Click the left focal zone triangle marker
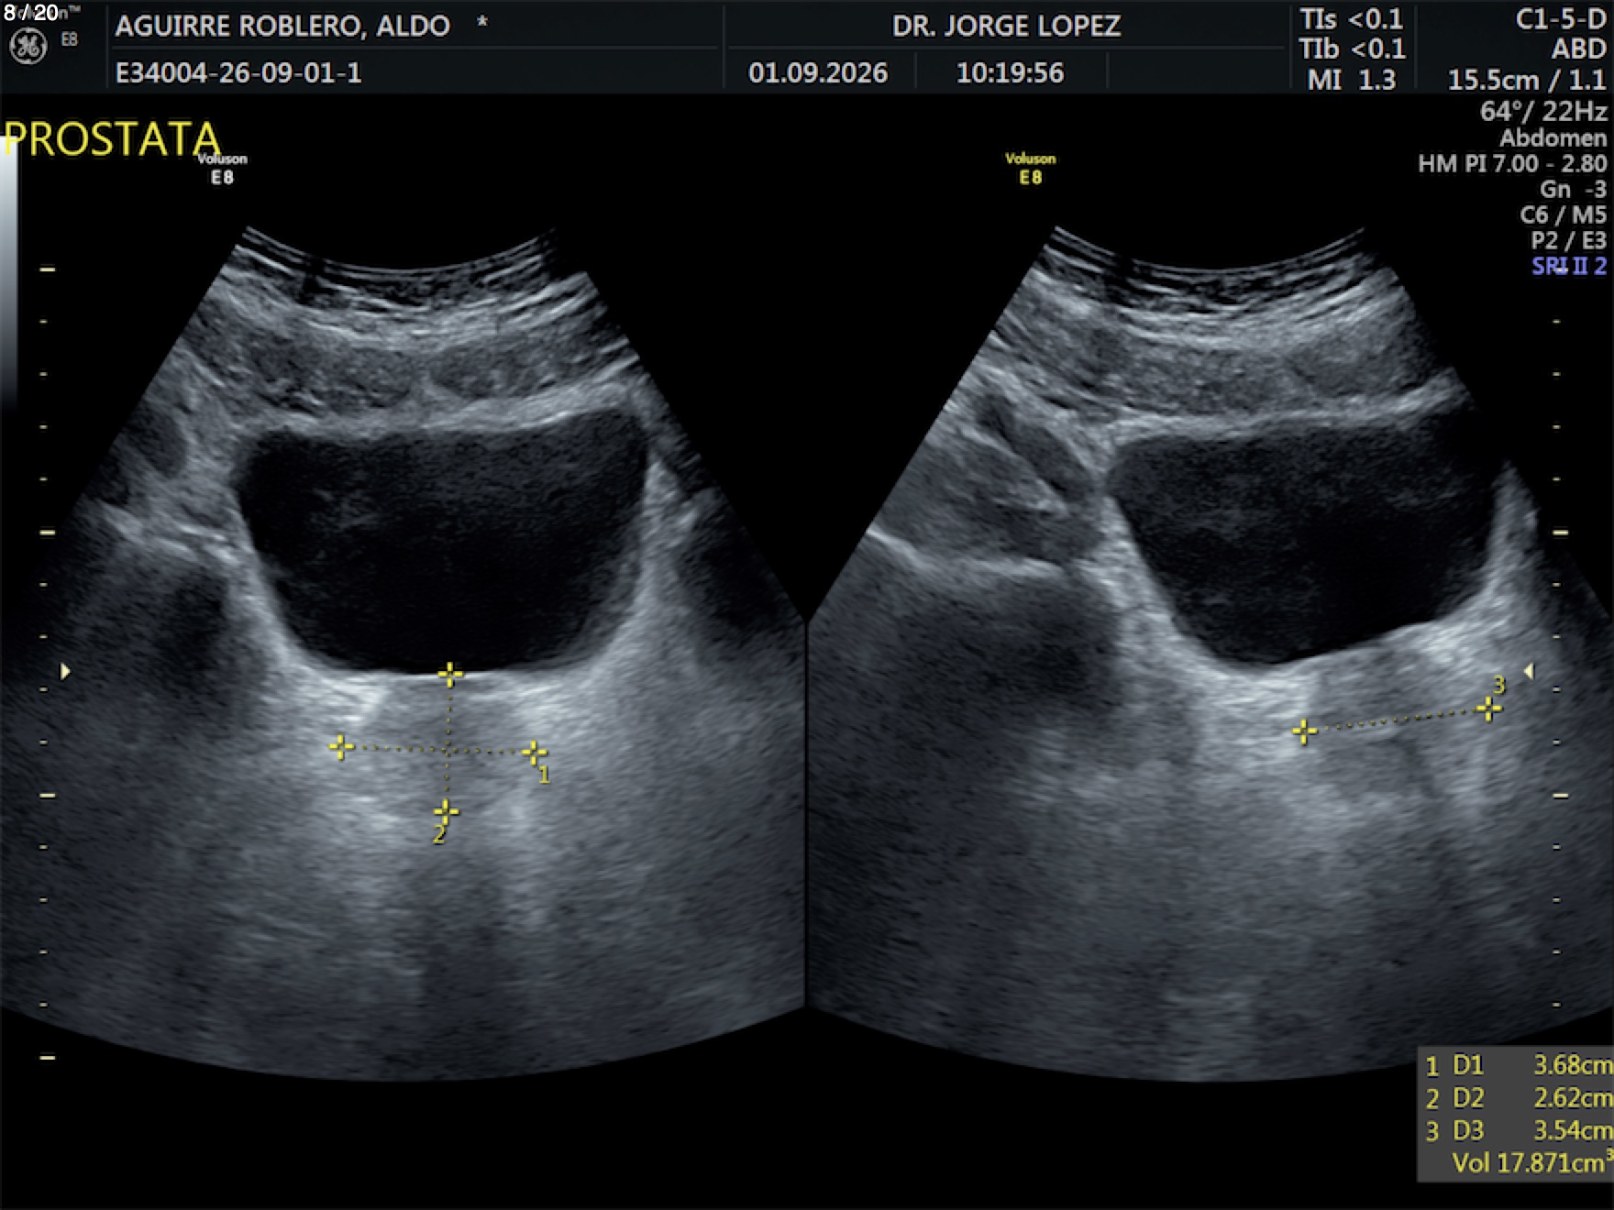The height and width of the screenshot is (1210, 1614). coord(65,672)
